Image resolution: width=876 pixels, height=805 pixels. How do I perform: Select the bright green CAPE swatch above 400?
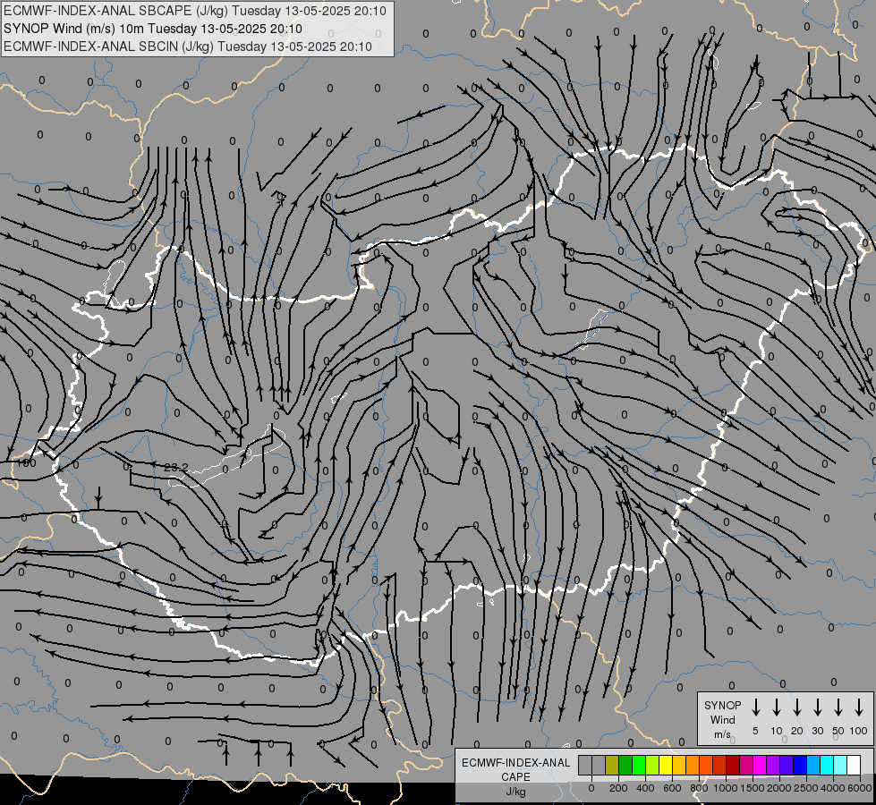639,765
